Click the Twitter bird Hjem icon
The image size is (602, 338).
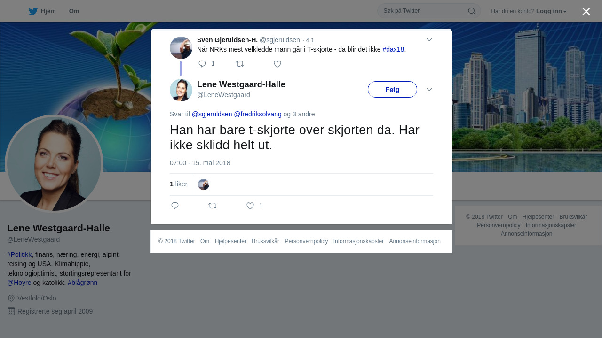pos(33,11)
